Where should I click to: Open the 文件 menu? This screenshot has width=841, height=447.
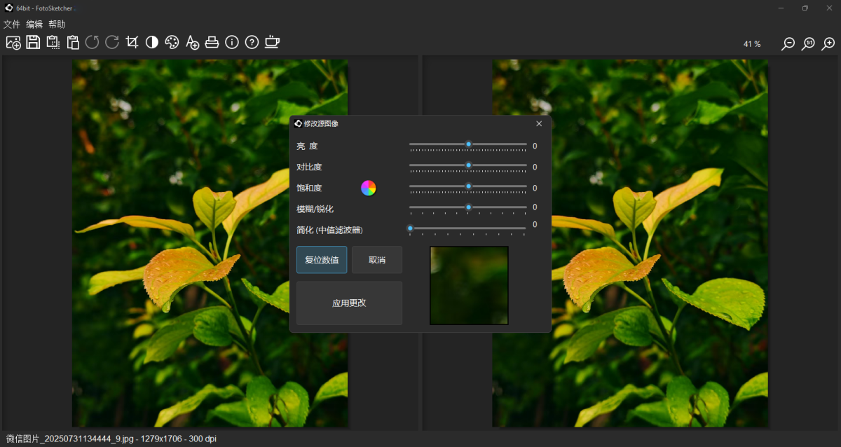[12, 25]
